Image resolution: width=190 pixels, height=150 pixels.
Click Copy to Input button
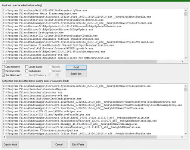tap(10, 144)
